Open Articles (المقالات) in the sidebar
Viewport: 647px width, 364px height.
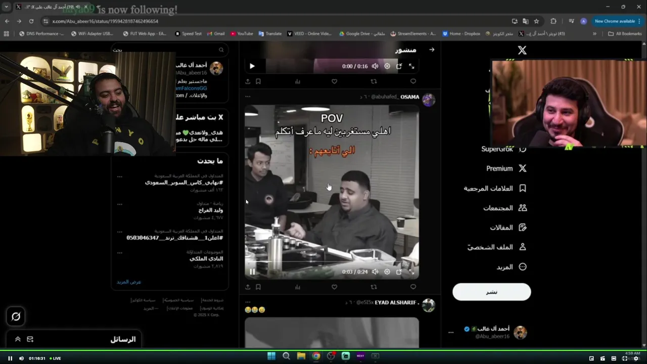(x=509, y=227)
